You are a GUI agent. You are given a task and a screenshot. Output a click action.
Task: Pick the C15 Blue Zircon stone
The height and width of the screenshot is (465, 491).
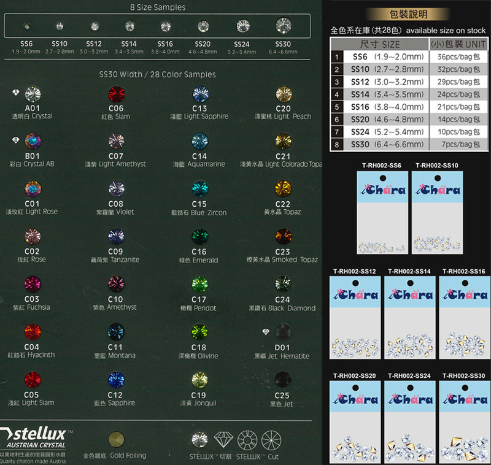(200, 189)
